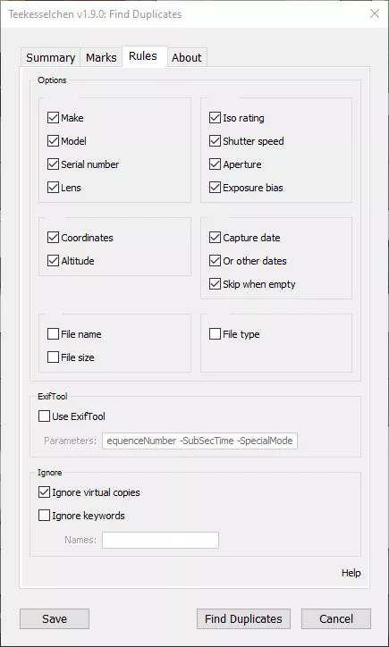Image resolution: width=389 pixels, height=647 pixels.
Task: Click the Find Duplicates button
Action: click(243, 619)
